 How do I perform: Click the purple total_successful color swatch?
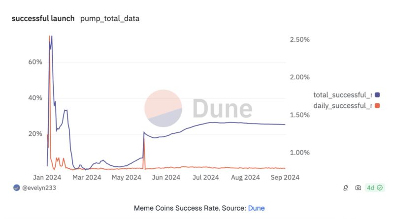click(377, 94)
